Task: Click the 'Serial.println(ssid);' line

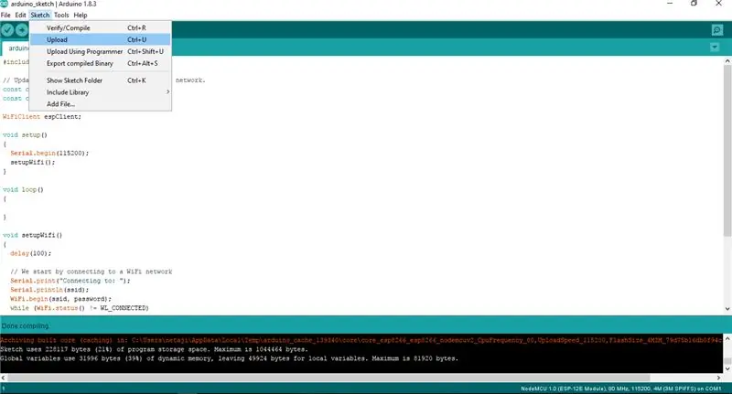Action: 49,290
